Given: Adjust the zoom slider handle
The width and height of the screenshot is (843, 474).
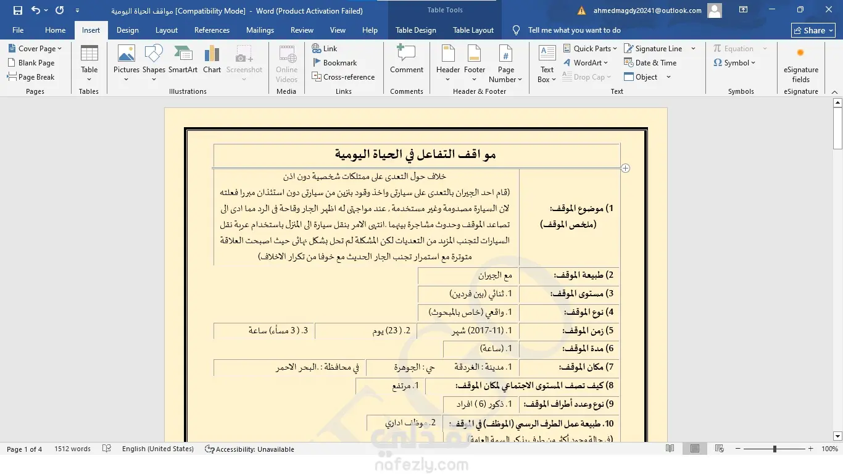Looking at the screenshot, I should click(774, 449).
